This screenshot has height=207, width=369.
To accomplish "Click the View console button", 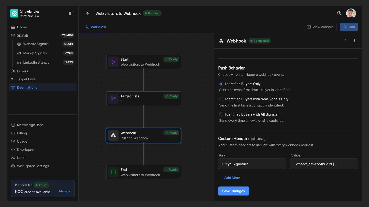I will click(x=320, y=27).
